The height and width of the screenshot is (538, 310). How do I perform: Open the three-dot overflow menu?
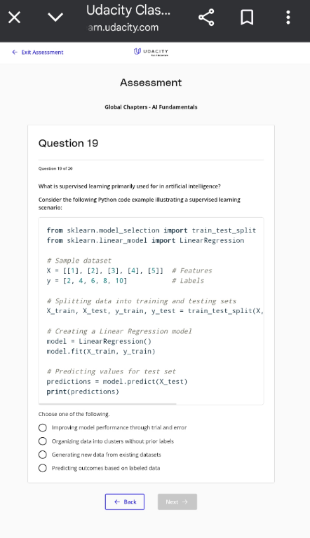[288, 17]
